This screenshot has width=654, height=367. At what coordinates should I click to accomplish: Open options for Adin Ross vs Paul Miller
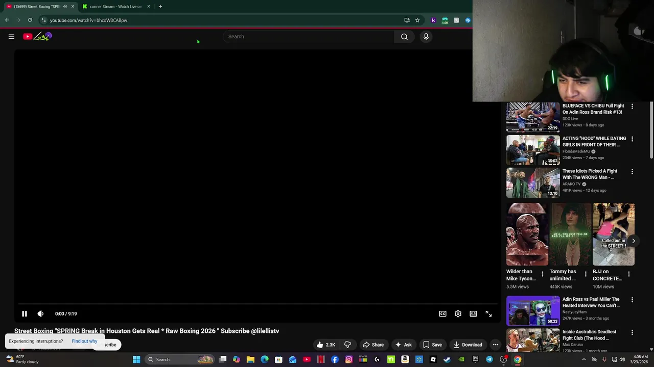pos(632,300)
